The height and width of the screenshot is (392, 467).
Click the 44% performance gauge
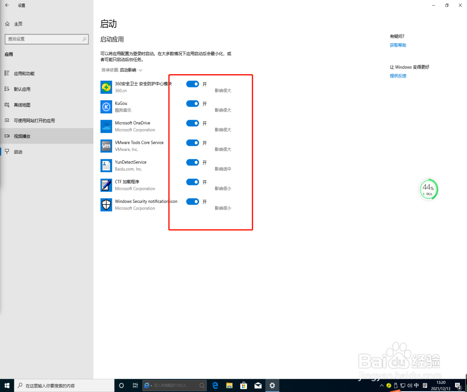coord(429,189)
